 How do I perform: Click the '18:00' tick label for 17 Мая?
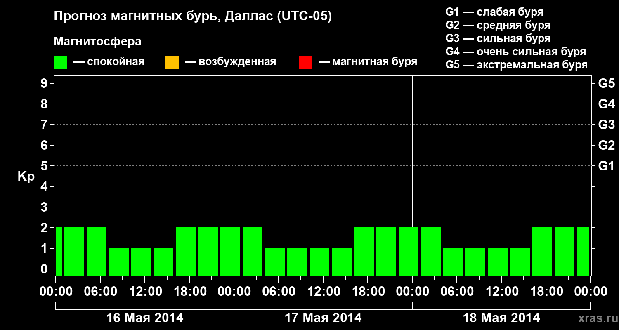click(x=368, y=291)
